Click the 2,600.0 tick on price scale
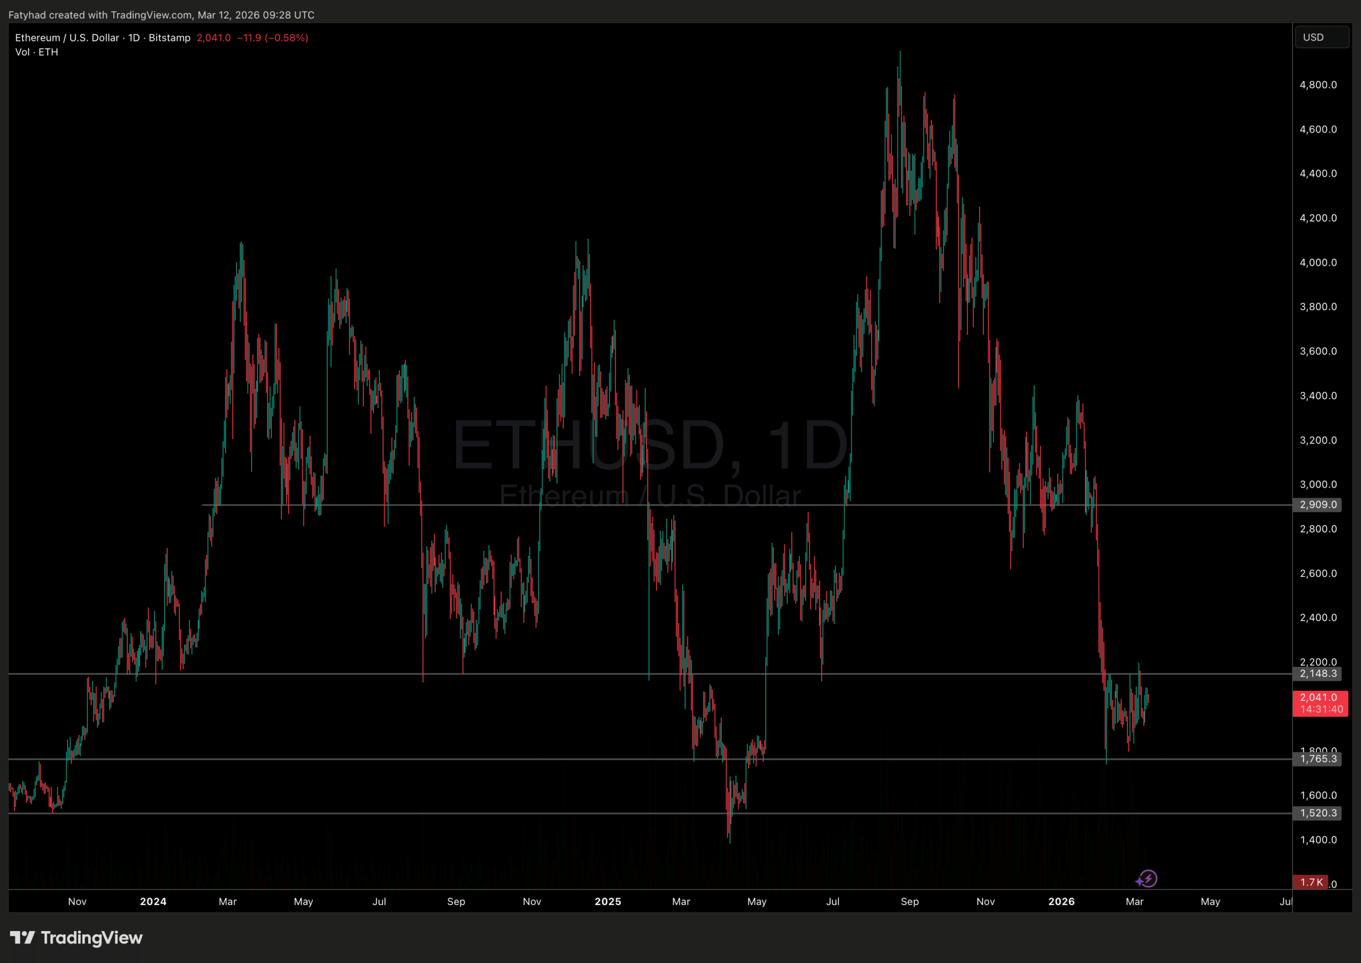Screen dimensions: 1361x963 (1318, 573)
